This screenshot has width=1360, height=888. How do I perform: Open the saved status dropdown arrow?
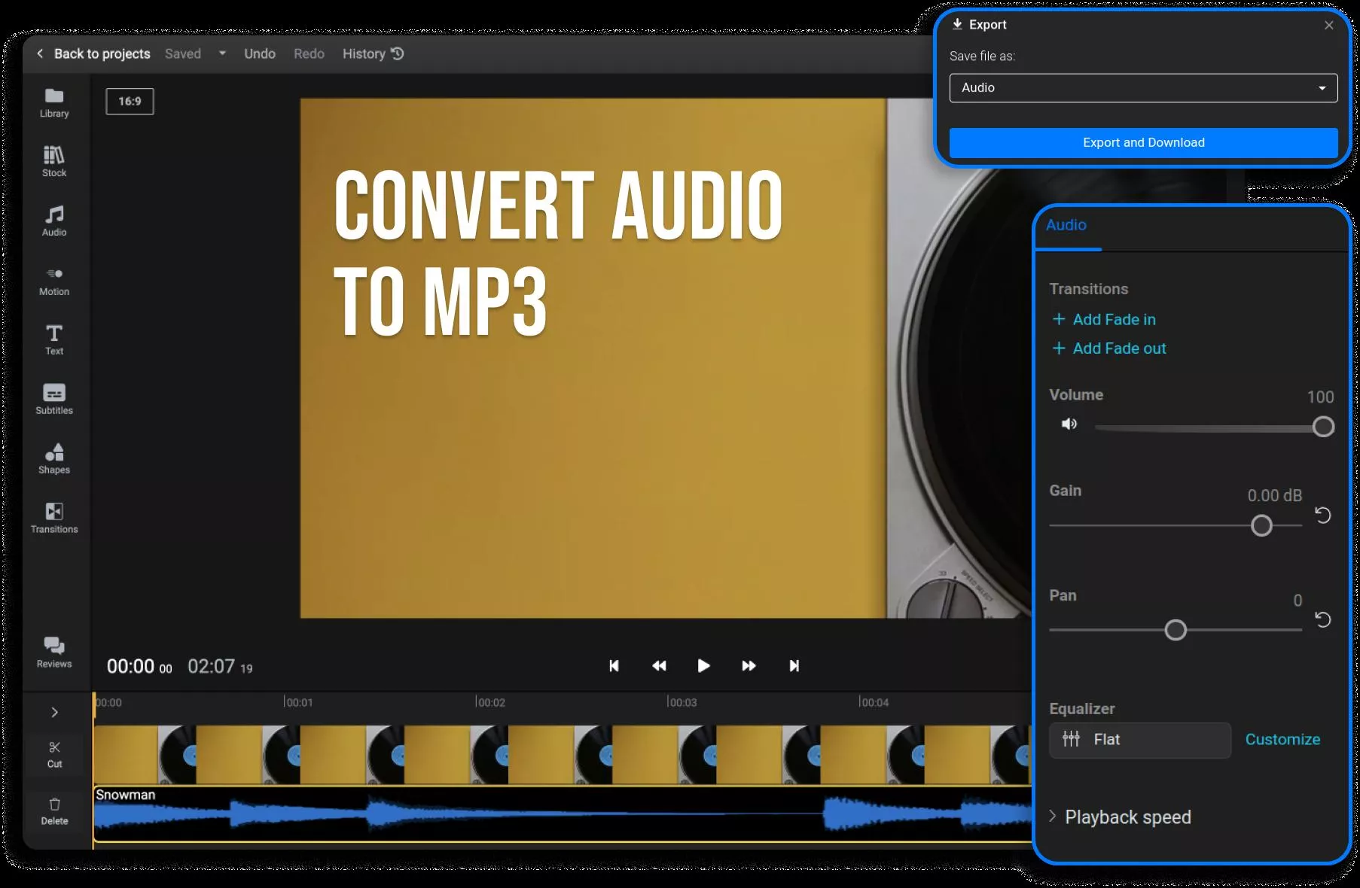222,53
